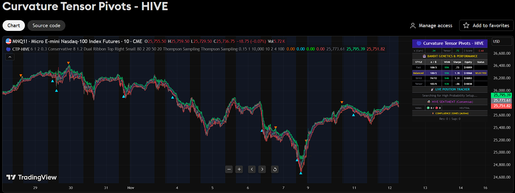This screenshot has width=515, height=193.
Task: Open the USD currency selector
Action: click(x=502, y=41)
